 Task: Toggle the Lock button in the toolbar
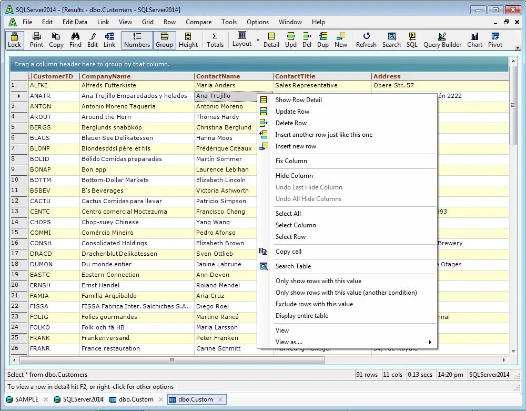[14, 40]
